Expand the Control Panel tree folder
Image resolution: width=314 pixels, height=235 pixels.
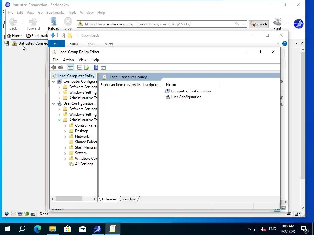(65, 126)
